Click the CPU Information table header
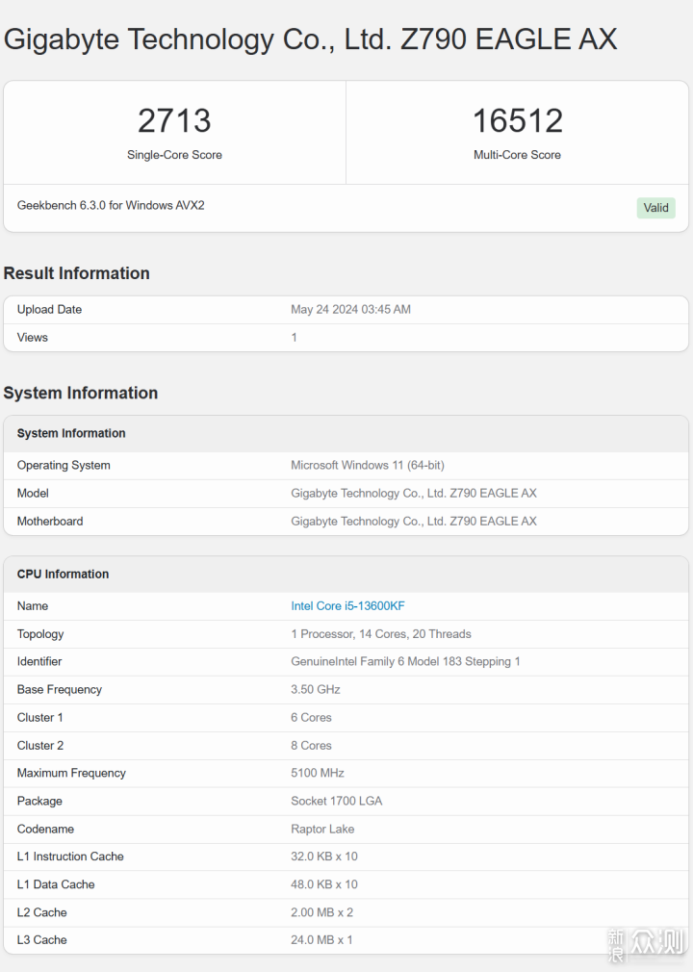693x972 pixels. 64,575
